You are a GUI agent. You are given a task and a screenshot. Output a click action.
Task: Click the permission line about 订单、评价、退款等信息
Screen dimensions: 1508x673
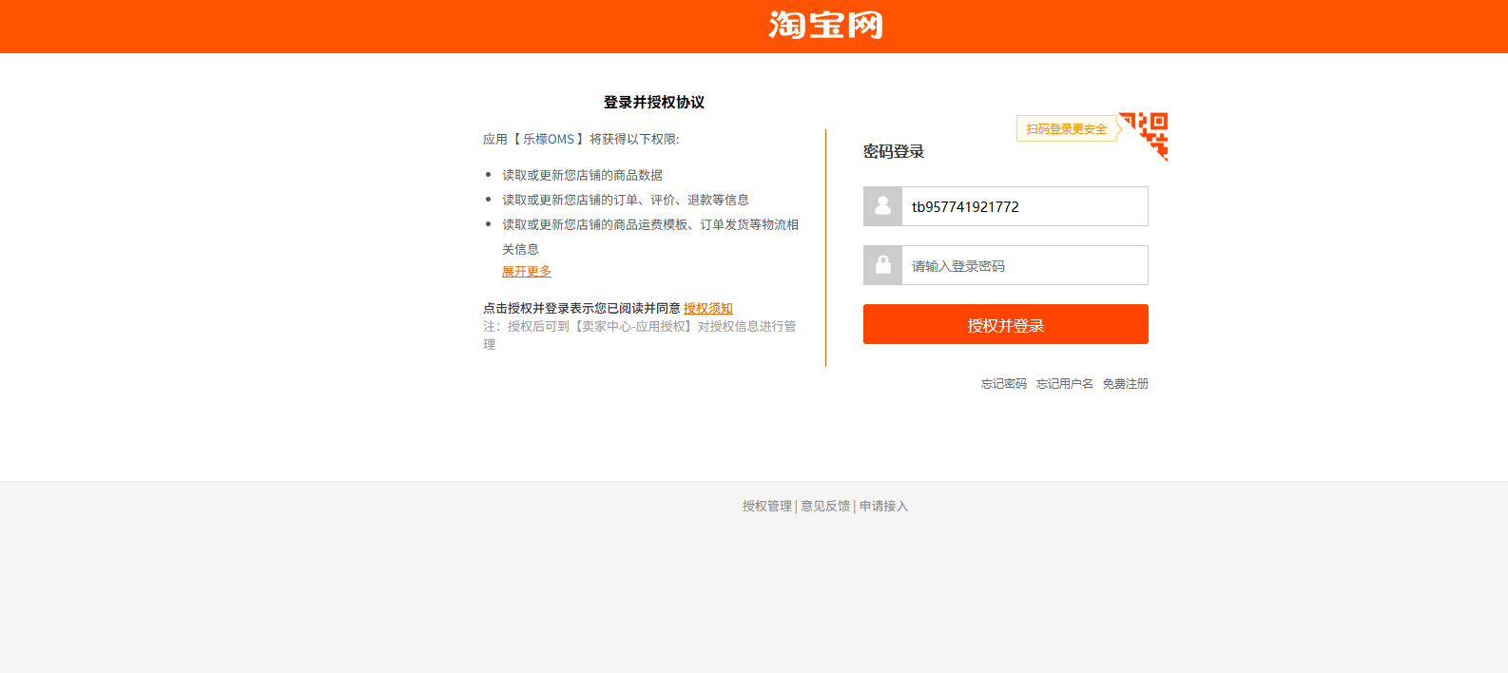(626, 200)
